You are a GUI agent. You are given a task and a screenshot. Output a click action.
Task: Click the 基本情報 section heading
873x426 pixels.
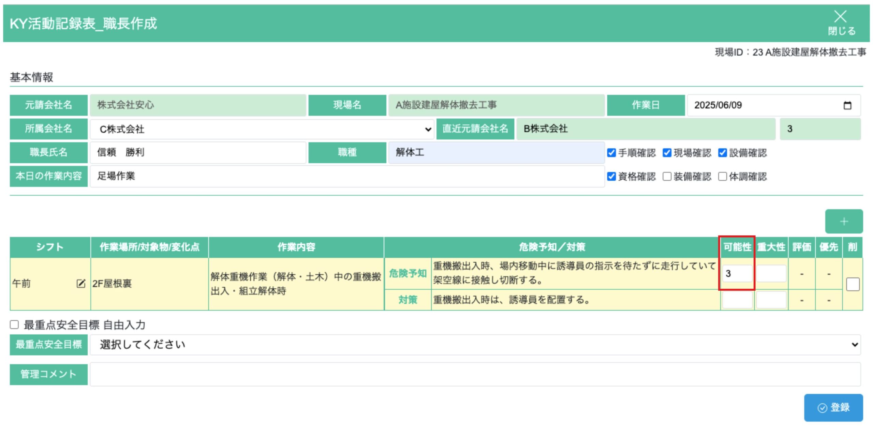31,77
